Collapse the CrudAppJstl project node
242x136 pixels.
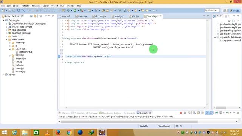point(3,20)
